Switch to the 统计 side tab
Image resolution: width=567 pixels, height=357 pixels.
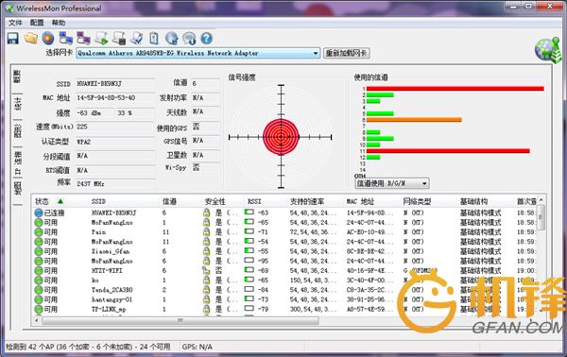tap(17, 104)
